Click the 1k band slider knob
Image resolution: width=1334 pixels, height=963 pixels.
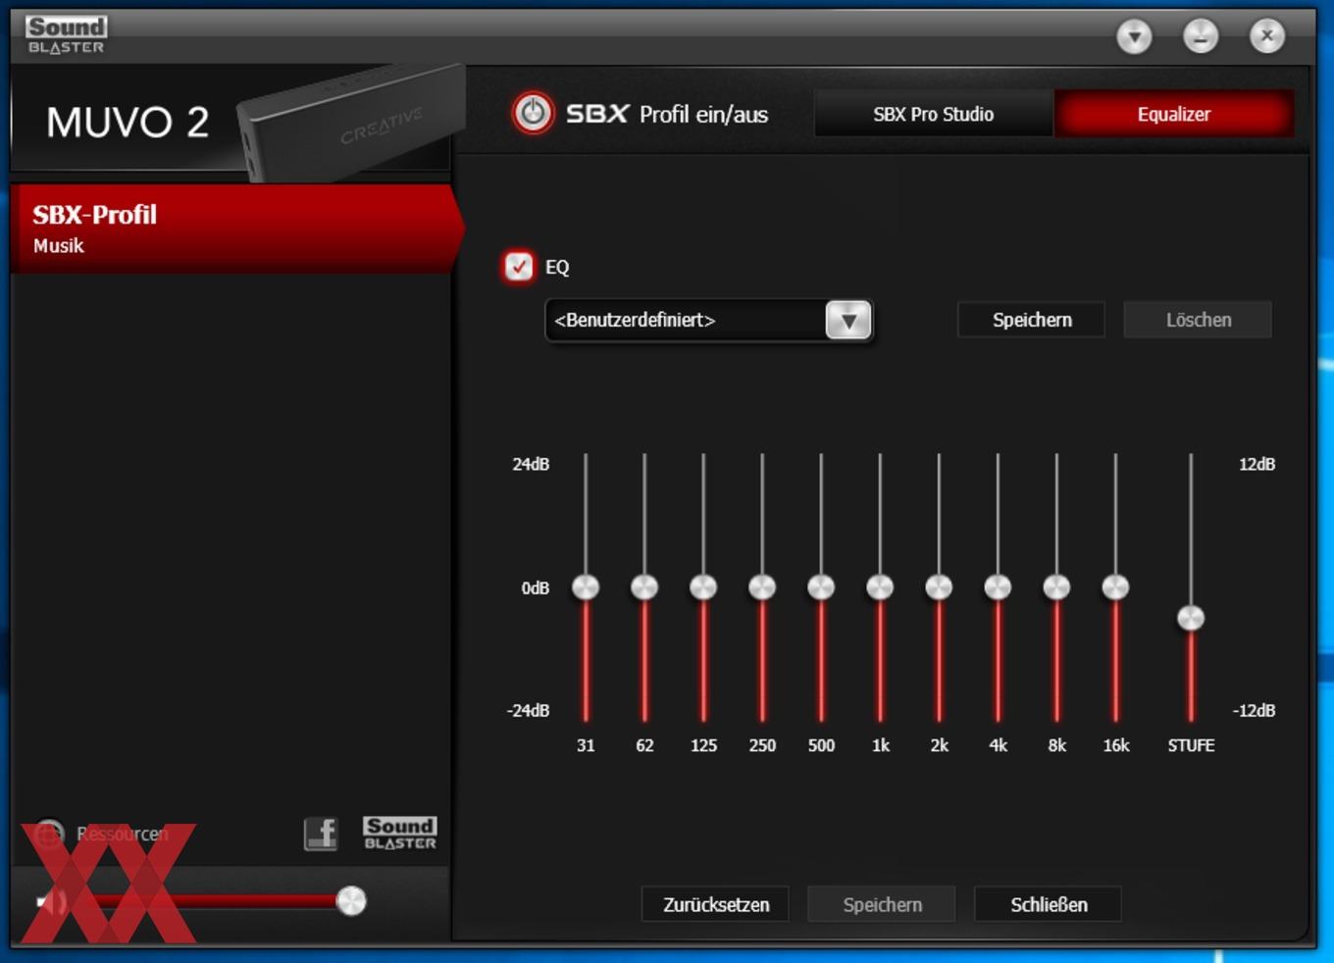[880, 586]
